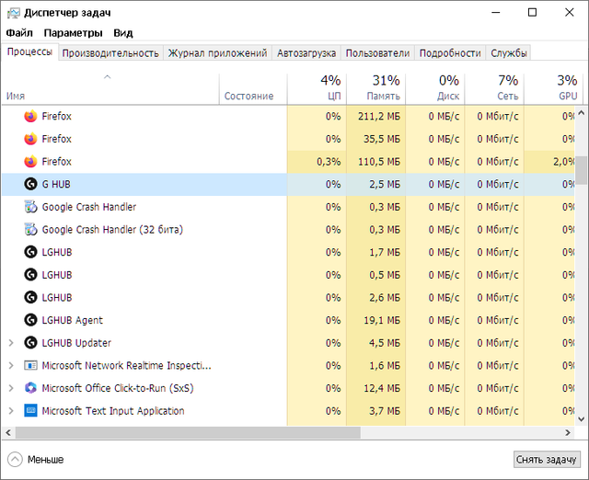Select the G HUB process name
The height and width of the screenshot is (480, 589).
point(56,184)
